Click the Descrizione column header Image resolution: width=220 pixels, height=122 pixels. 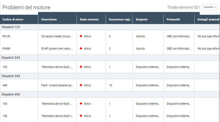(49, 19)
